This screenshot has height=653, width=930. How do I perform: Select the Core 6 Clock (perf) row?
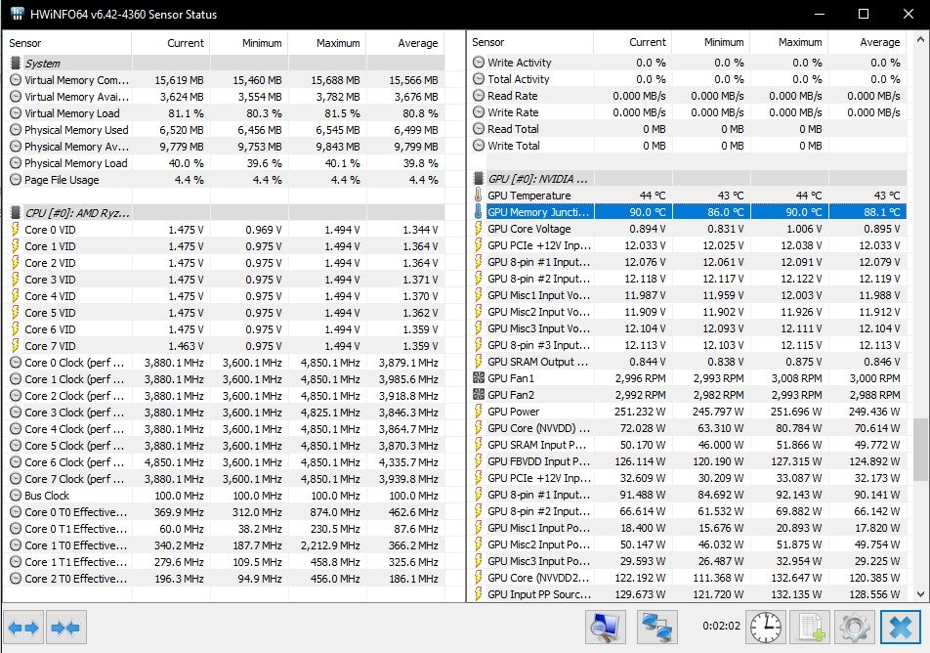coord(227,461)
